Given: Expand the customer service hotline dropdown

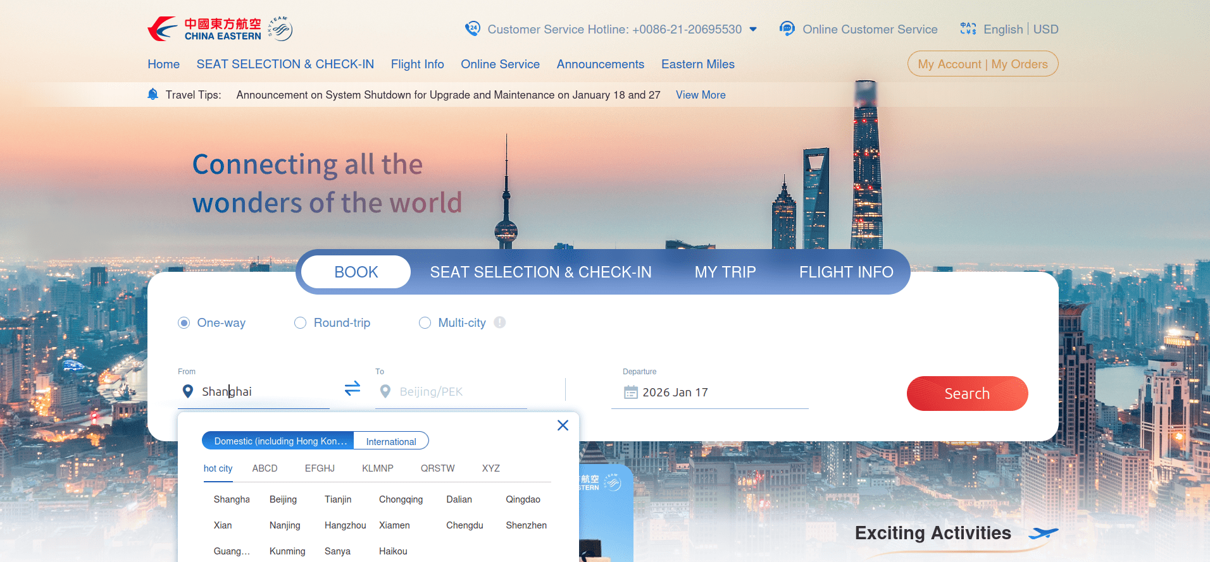Looking at the screenshot, I should (753, 30).
